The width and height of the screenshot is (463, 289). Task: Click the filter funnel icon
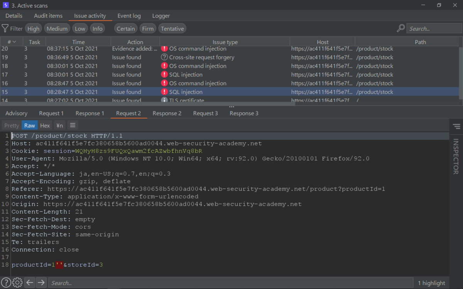(x=5, y=29)
